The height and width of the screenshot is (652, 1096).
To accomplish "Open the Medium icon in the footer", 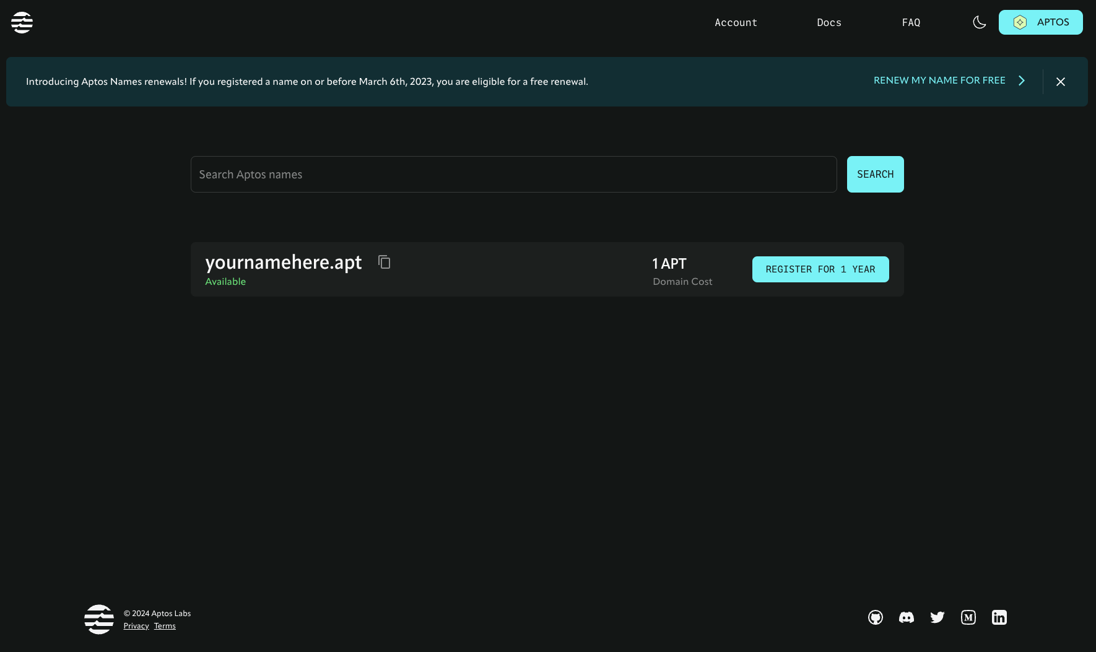I will (968, 617).
